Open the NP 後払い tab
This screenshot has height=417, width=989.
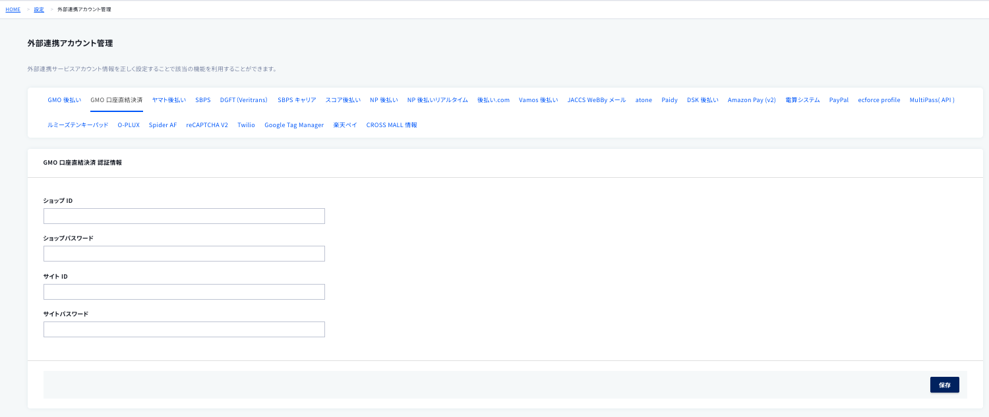point(384,100)
